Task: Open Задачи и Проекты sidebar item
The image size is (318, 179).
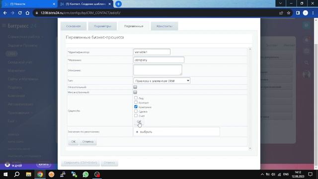Action: click(x=22, y=45)
